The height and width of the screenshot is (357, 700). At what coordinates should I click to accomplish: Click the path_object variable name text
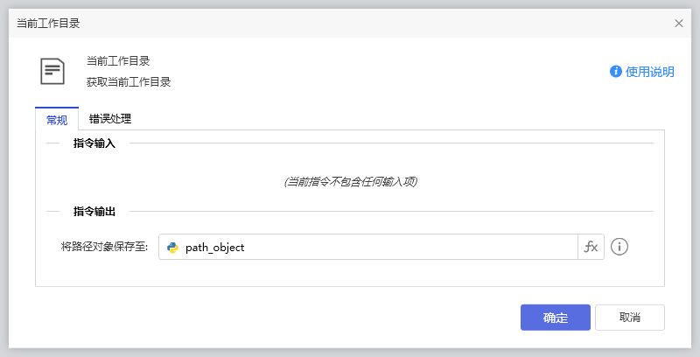[x=215, y=248]
